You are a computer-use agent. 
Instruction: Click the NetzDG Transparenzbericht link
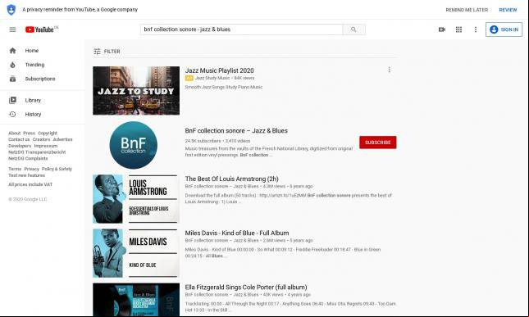(x=37, y=152)
